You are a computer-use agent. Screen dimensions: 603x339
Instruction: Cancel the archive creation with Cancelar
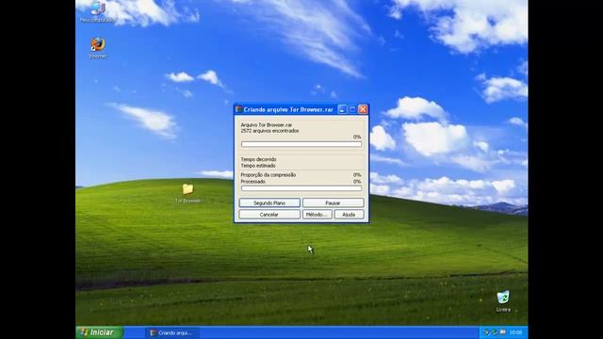[269, 215]
